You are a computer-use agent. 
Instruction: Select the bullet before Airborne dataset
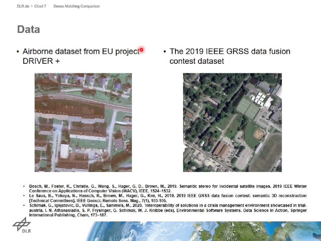pos(18,52)
